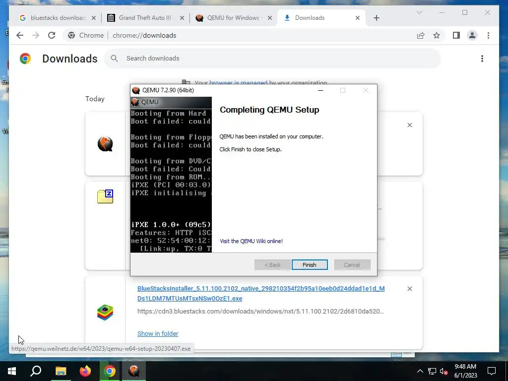
Task: Click the QEMU logo in installer title bar
Action: (136, 90)
